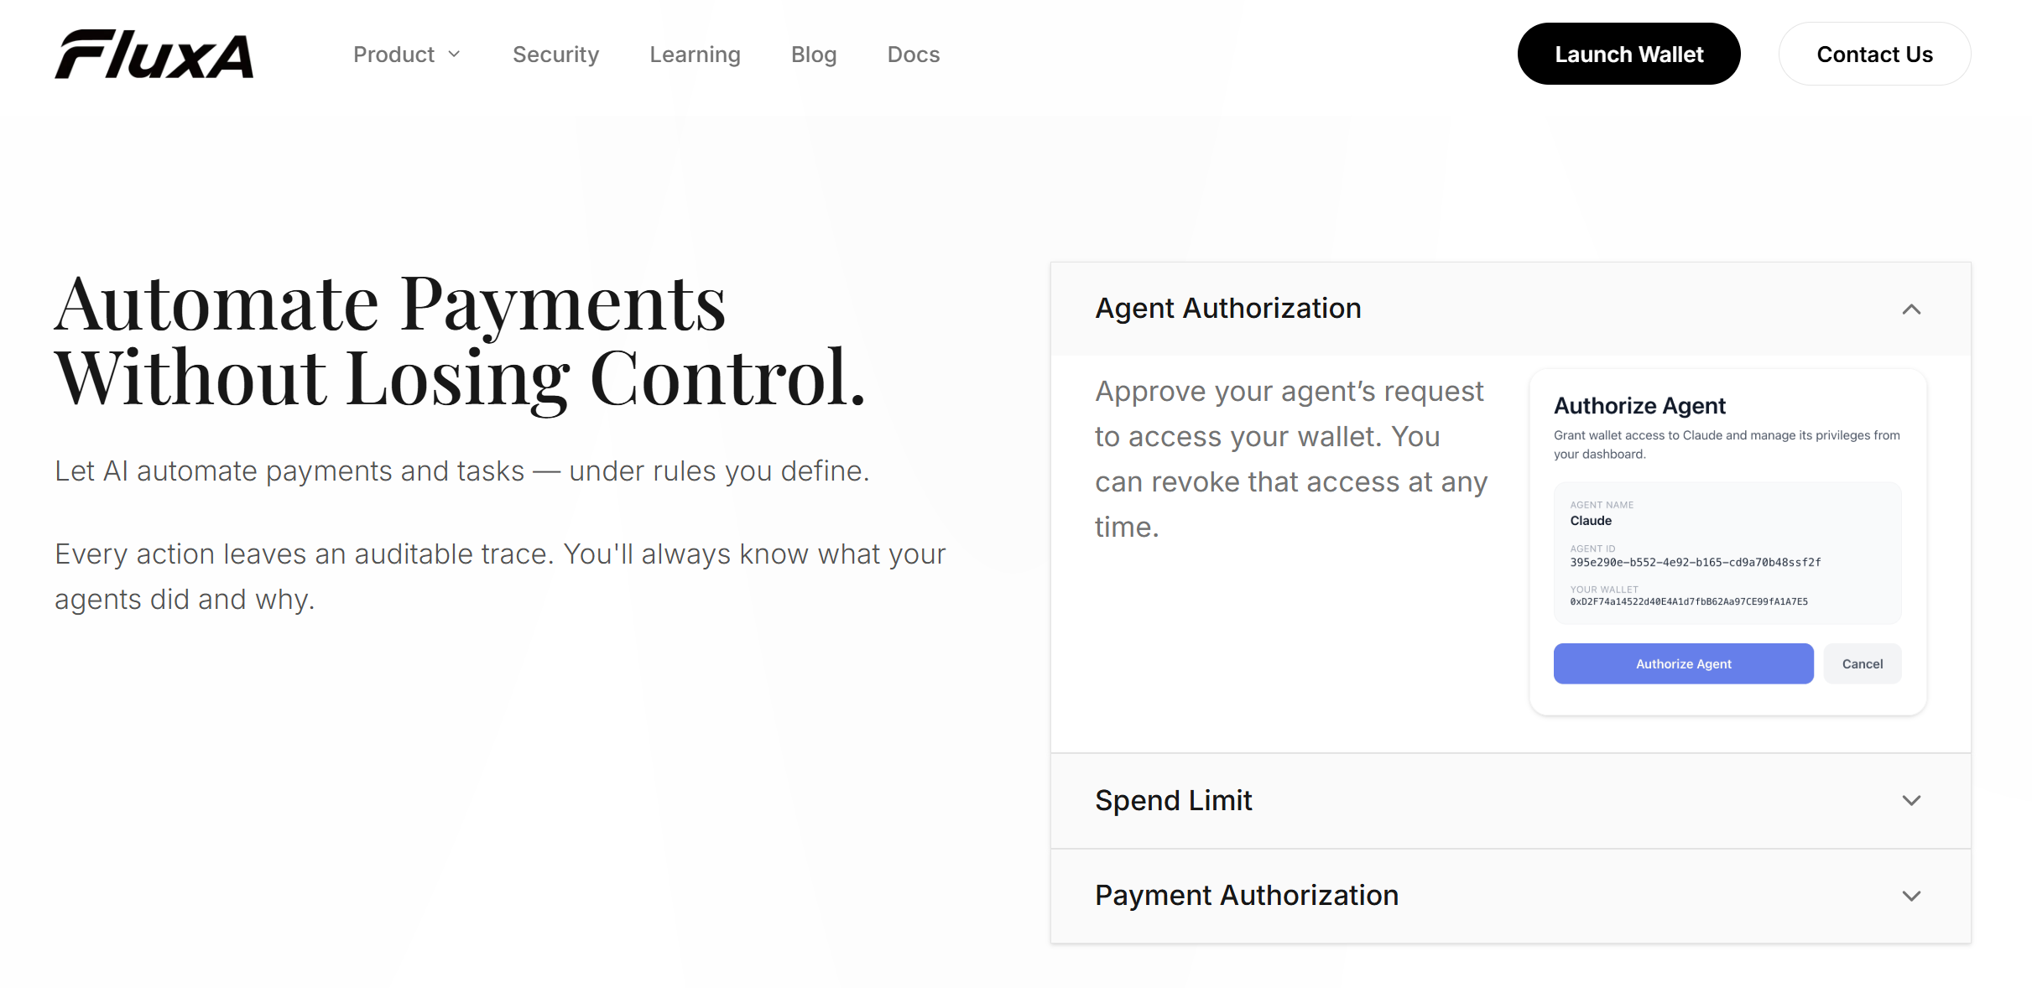
Task: Click the Payment Authorization heading
Action: click(1247, 896)
